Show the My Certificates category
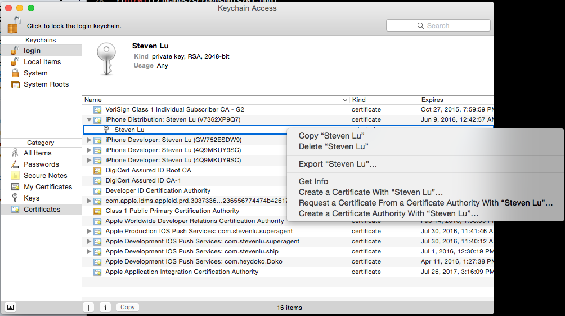 [47, 187]
